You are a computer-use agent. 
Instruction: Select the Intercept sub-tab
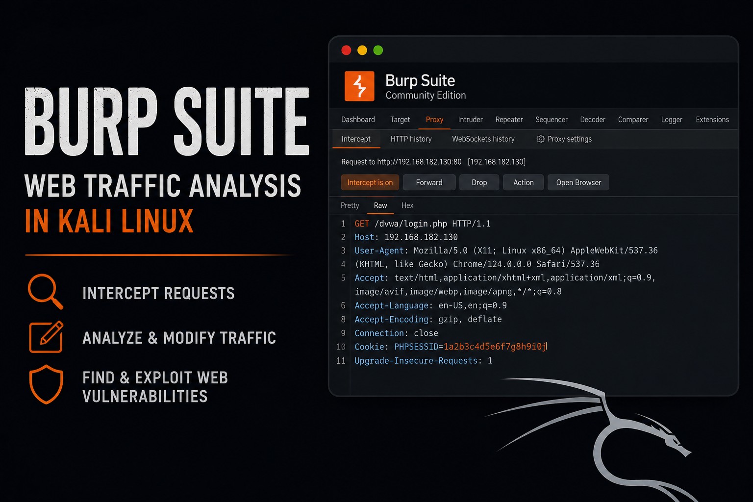click(356, 139)
